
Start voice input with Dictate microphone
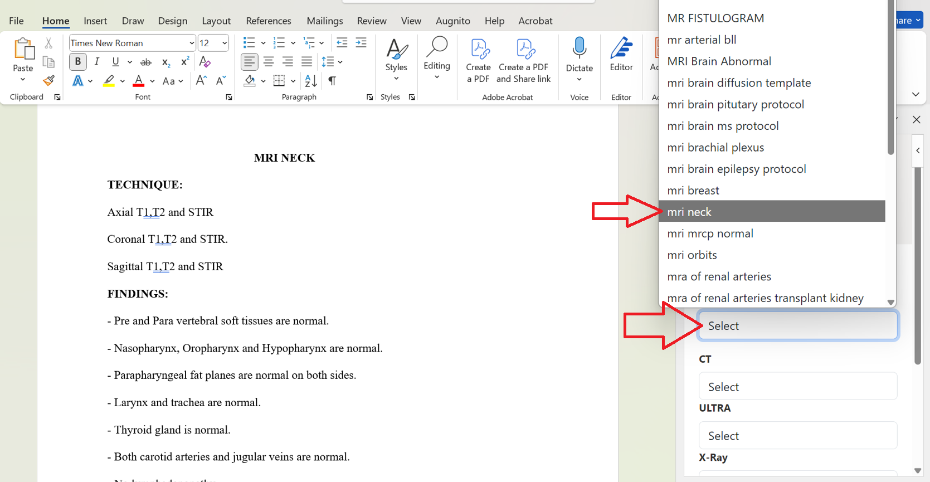coord(579,49)
